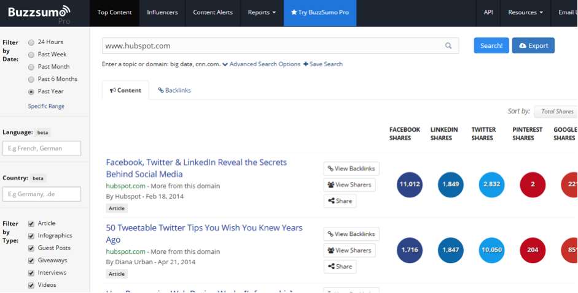Open the Influencers section
Viewport: 578px width, 293px height.
coord(162,12)
